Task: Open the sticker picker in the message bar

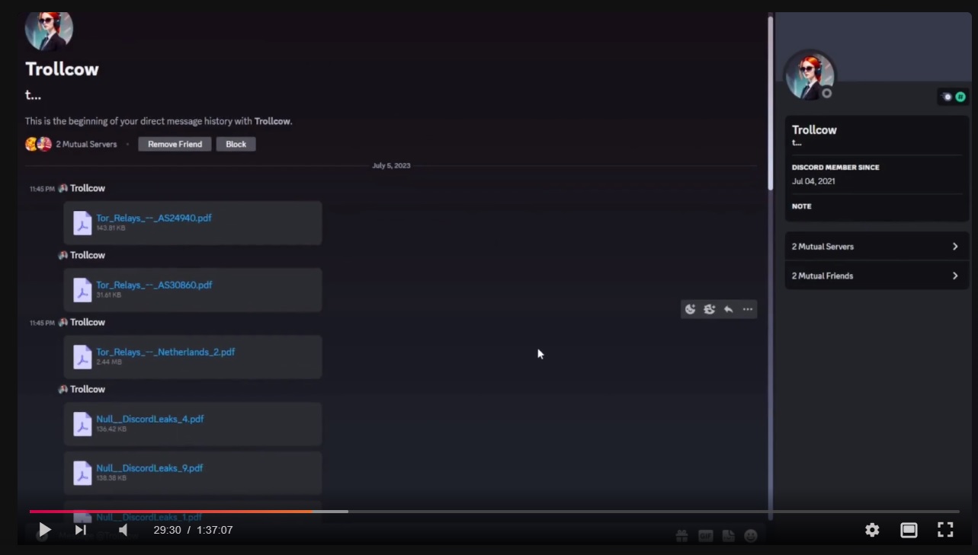Action: point(728,536)
